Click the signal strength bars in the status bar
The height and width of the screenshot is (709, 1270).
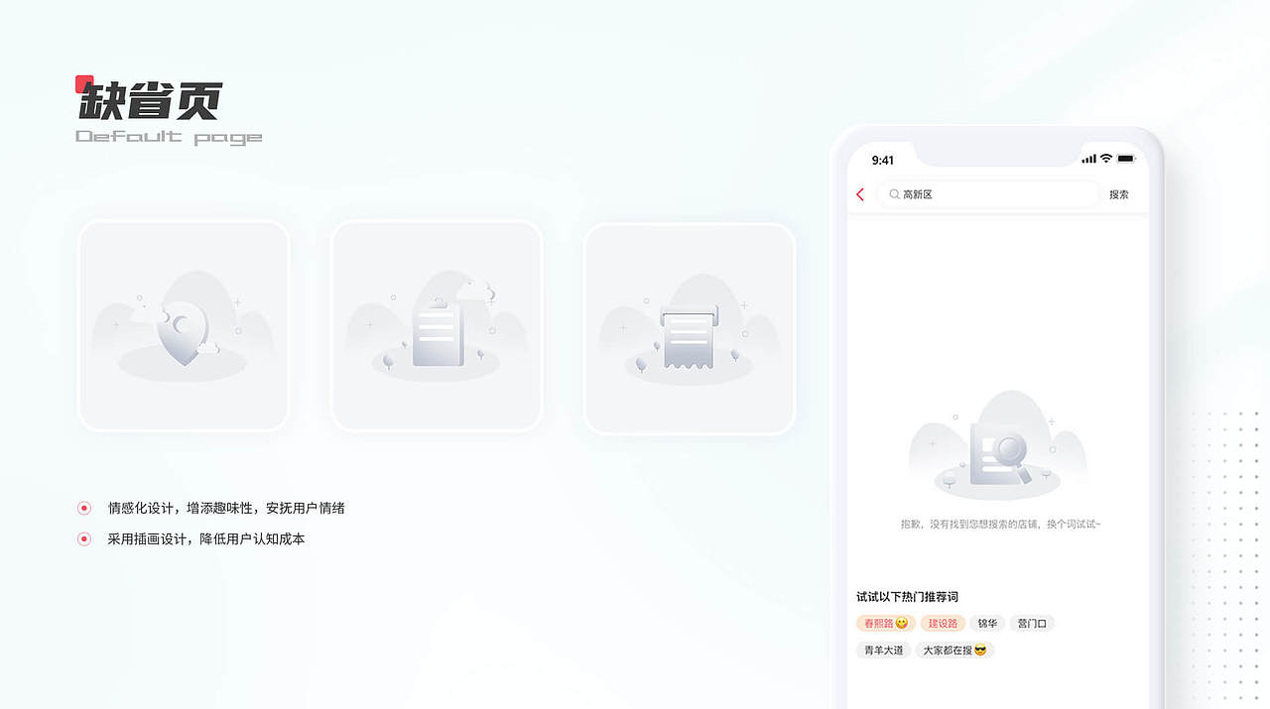coord(1088,158)
